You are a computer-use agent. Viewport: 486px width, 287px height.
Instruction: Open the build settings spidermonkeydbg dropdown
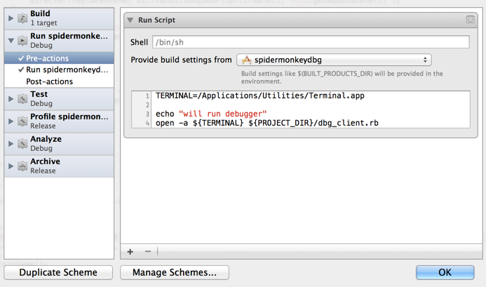pos(334,60)
